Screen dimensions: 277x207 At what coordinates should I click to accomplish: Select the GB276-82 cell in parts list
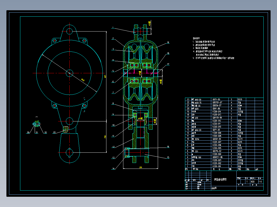pyautogui.click(x=217, y=151)
